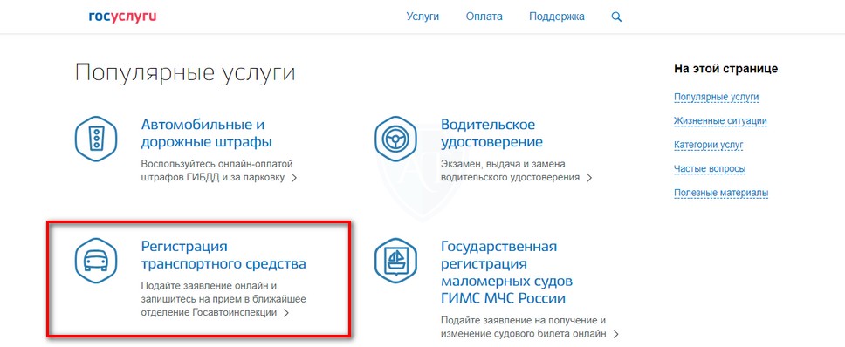The height and width of the screenshot is (347, 845).
Task: Open the Поддержка menu item
Action: 557,17
